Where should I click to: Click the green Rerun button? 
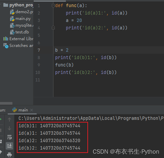(x=1, y=119)
